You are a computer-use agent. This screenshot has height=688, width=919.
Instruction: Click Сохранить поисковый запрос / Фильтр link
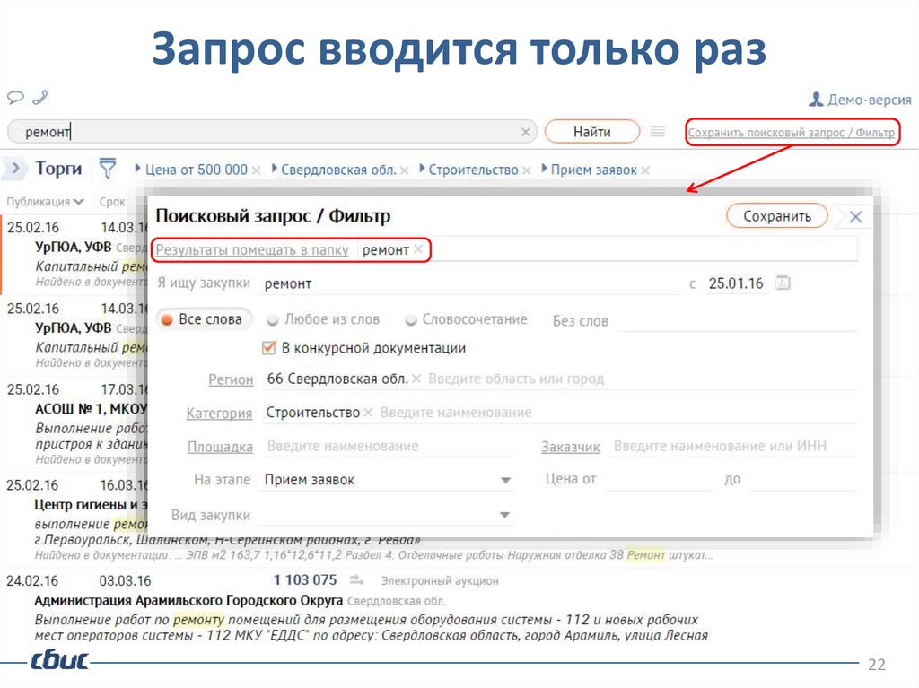pos(791,133)
